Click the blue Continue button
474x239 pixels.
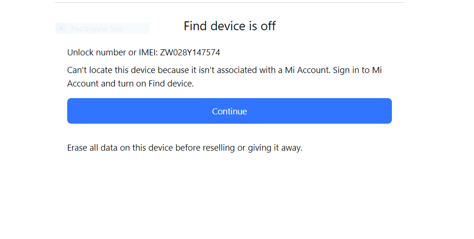pyautogui.click(x=230, y=111)
